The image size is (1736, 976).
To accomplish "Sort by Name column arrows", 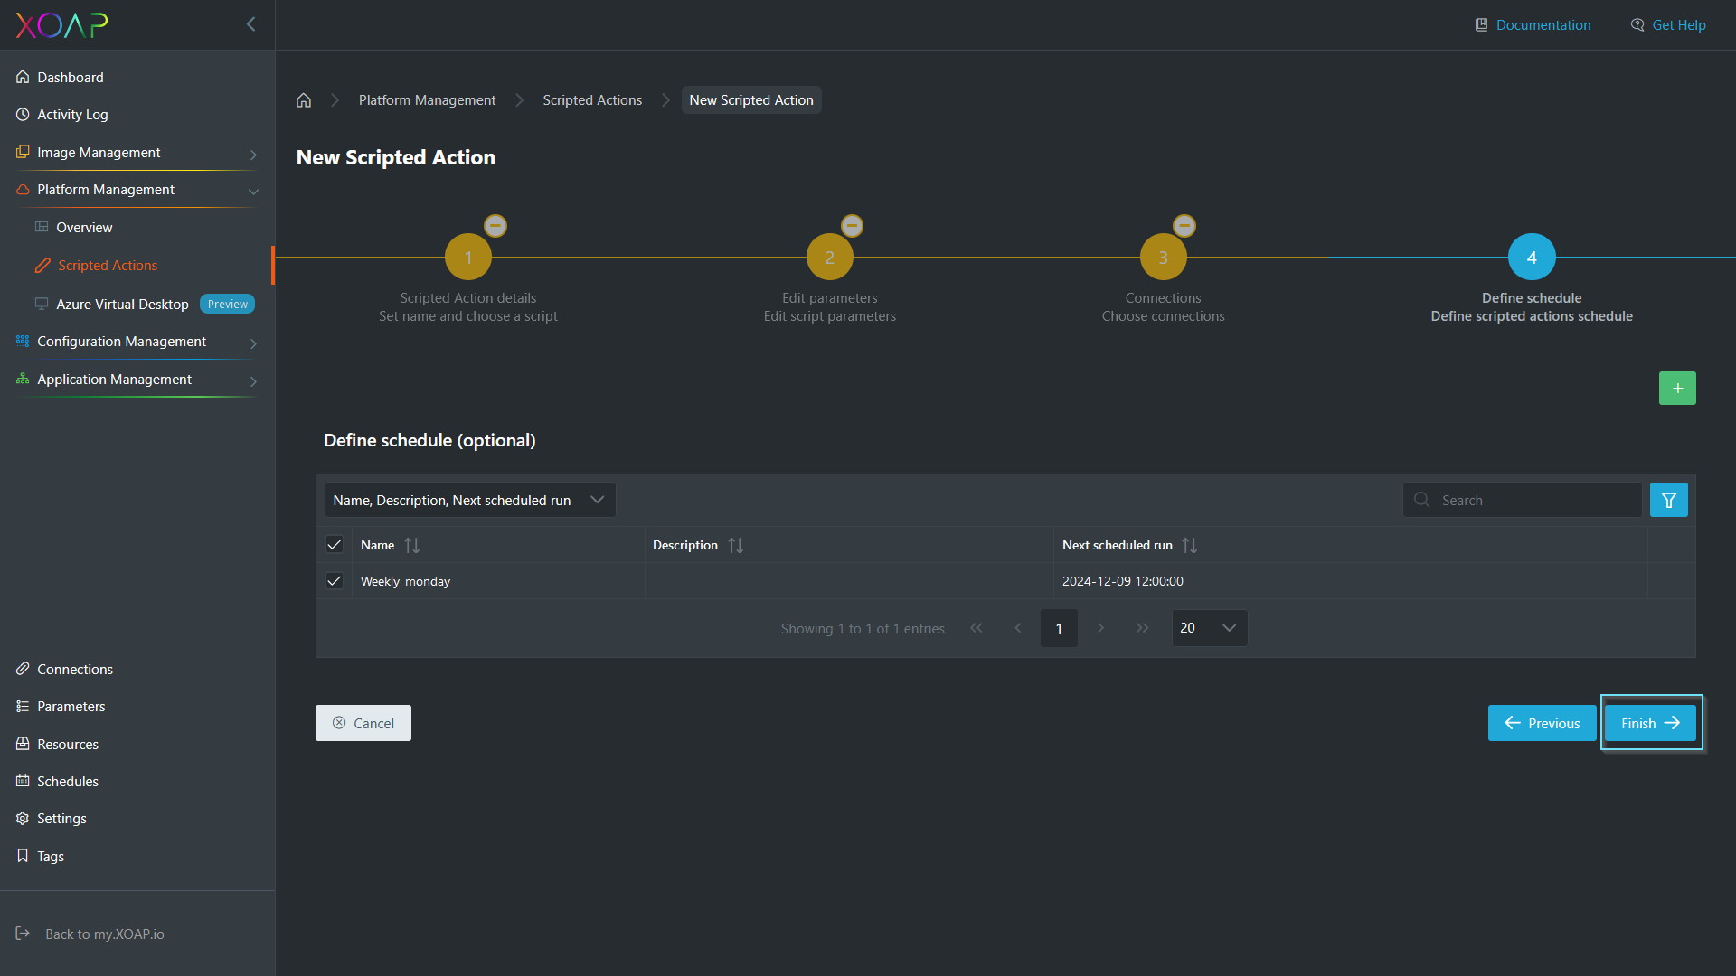I will click(x=412, y=545).
